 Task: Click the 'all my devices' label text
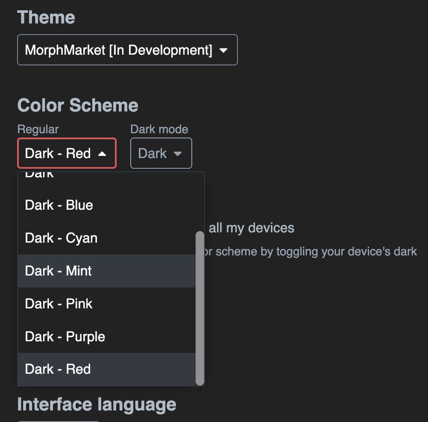click(x=251, y=228)
